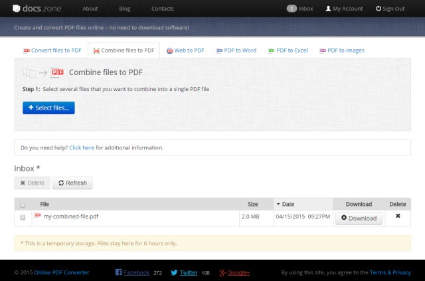
Task: Click the disabled Delete button above table
Action: click(33, 183)
